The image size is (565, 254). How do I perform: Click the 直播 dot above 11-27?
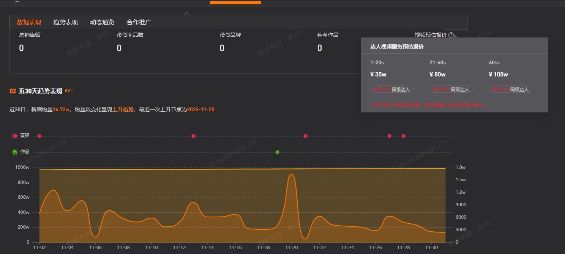pos(390,136)
